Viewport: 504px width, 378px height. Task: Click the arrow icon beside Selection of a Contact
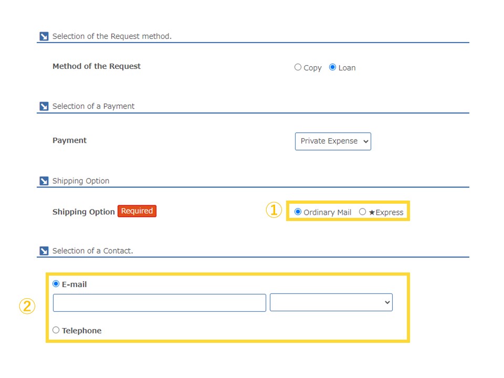click(x=44, y=251)
